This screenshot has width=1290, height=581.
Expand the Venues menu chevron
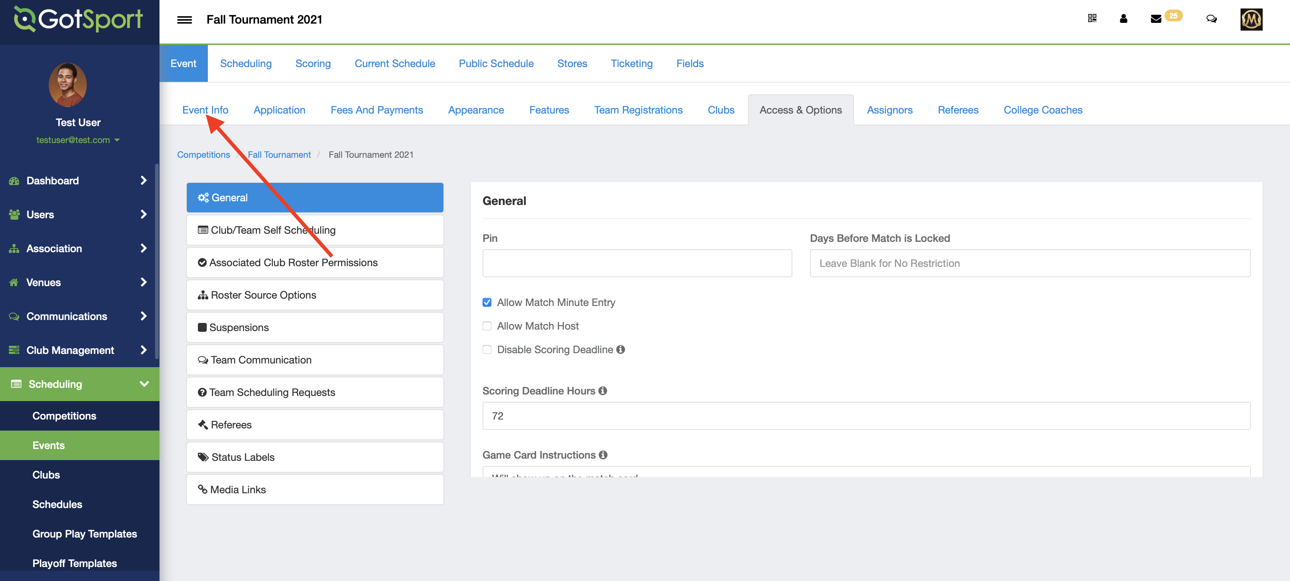144,282
